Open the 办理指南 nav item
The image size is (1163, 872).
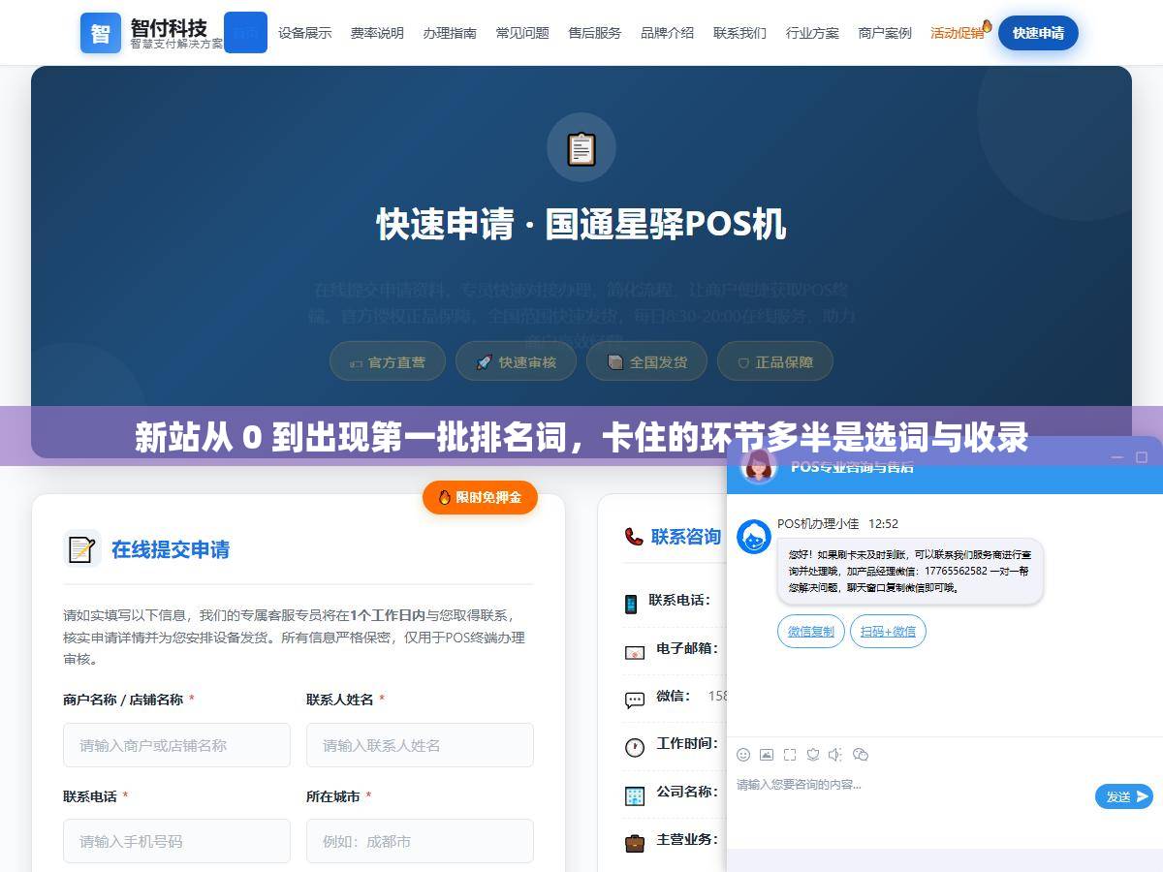[450, 33]
